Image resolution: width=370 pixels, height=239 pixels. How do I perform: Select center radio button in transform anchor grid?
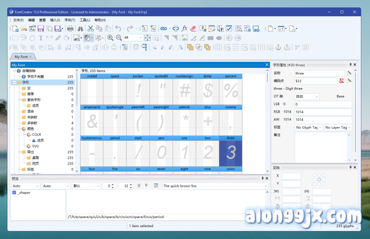319,180
